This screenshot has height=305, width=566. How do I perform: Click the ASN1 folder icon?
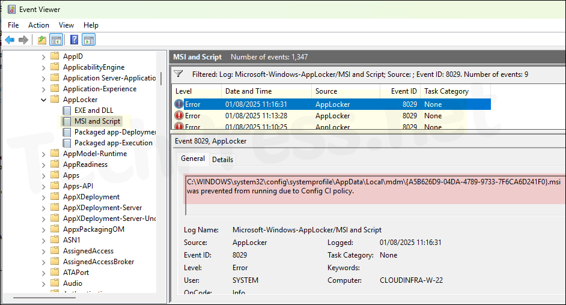pos(55,240)
